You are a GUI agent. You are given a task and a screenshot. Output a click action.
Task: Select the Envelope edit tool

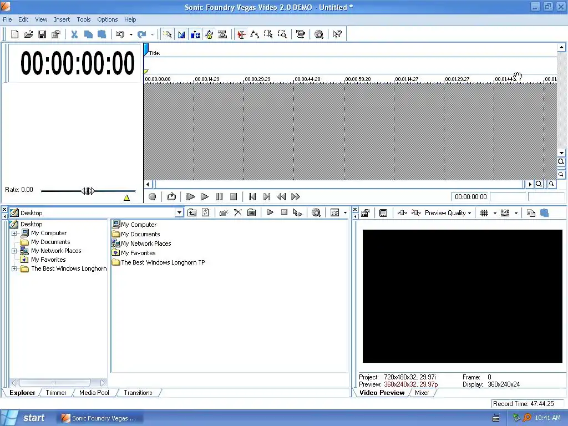[x=255, y=34]
